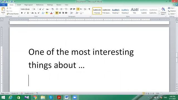Viewport: 178px width, 100px height.
Task: Open Word Help question mark
Action: [x=177, y=5]
